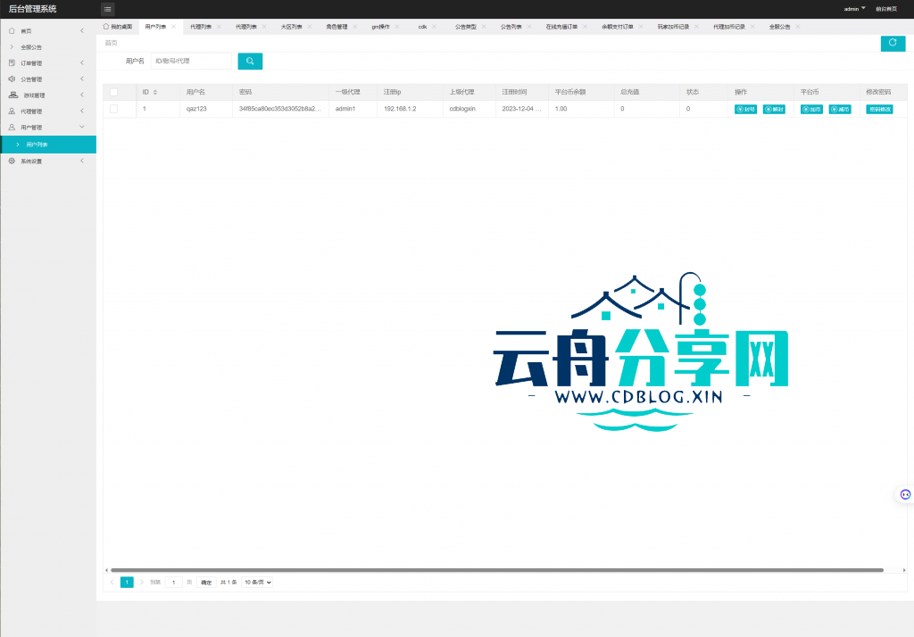This screenshot has width=914, height=637.
Task: Click the 订单管理 document icon in sidebar
Action: (12, 62)
